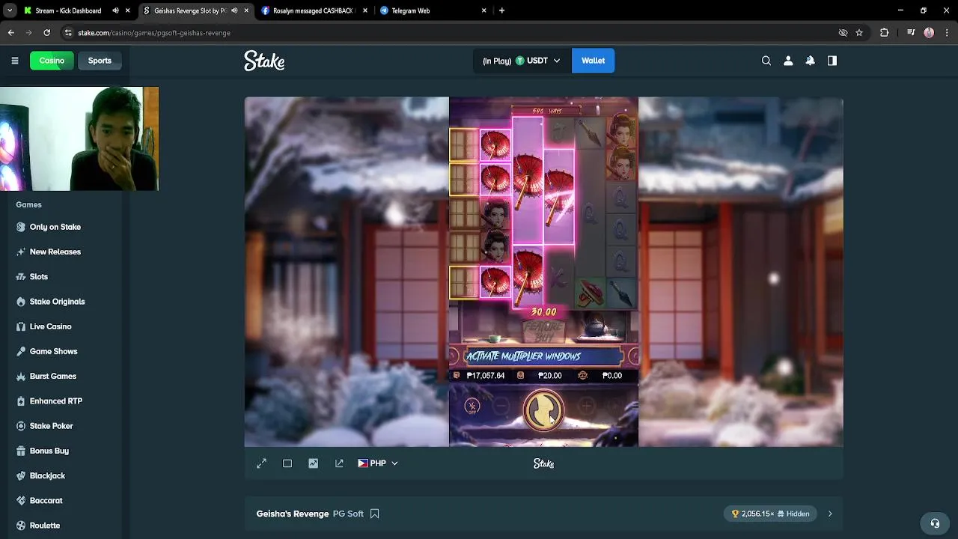The image size is (958, 539).
Task: Open the USDT currency balance dropdown
Action: click(x=521, y=61)
